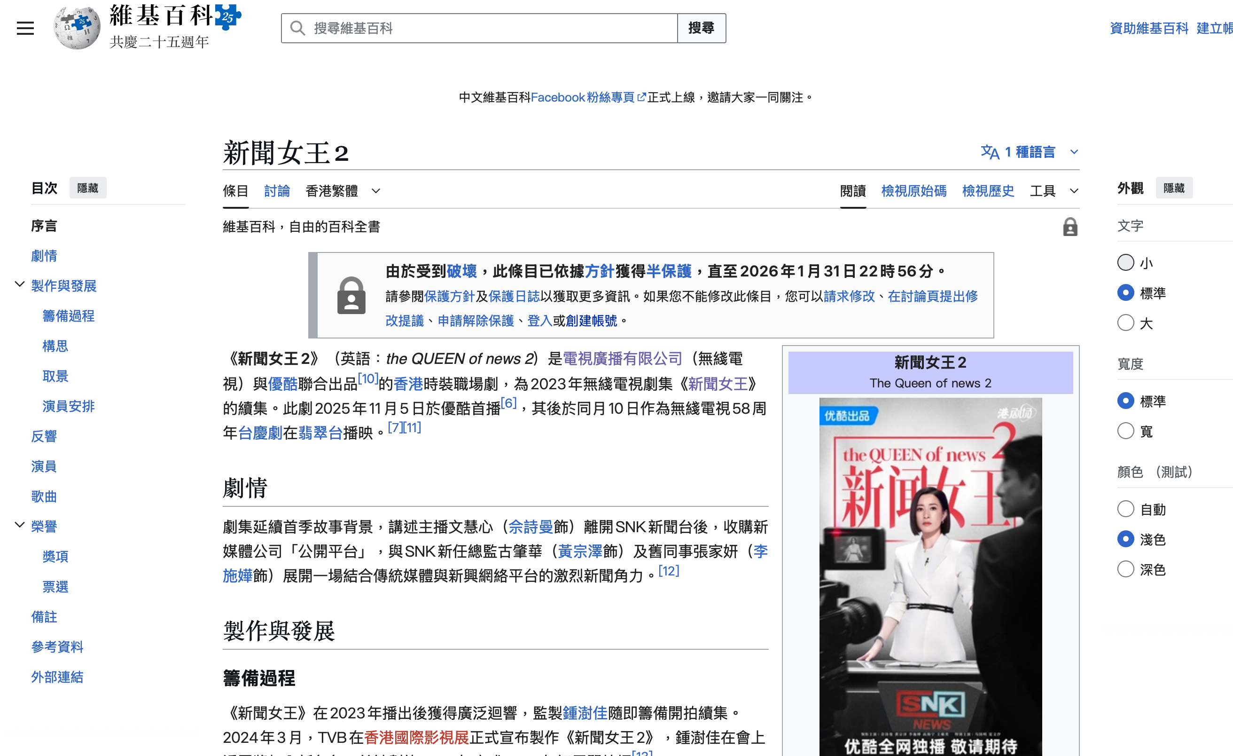Click the large padlock in protection notice
Image resolution: width=1233 pixels, height=756 pixels.
(x=351, y=295)
